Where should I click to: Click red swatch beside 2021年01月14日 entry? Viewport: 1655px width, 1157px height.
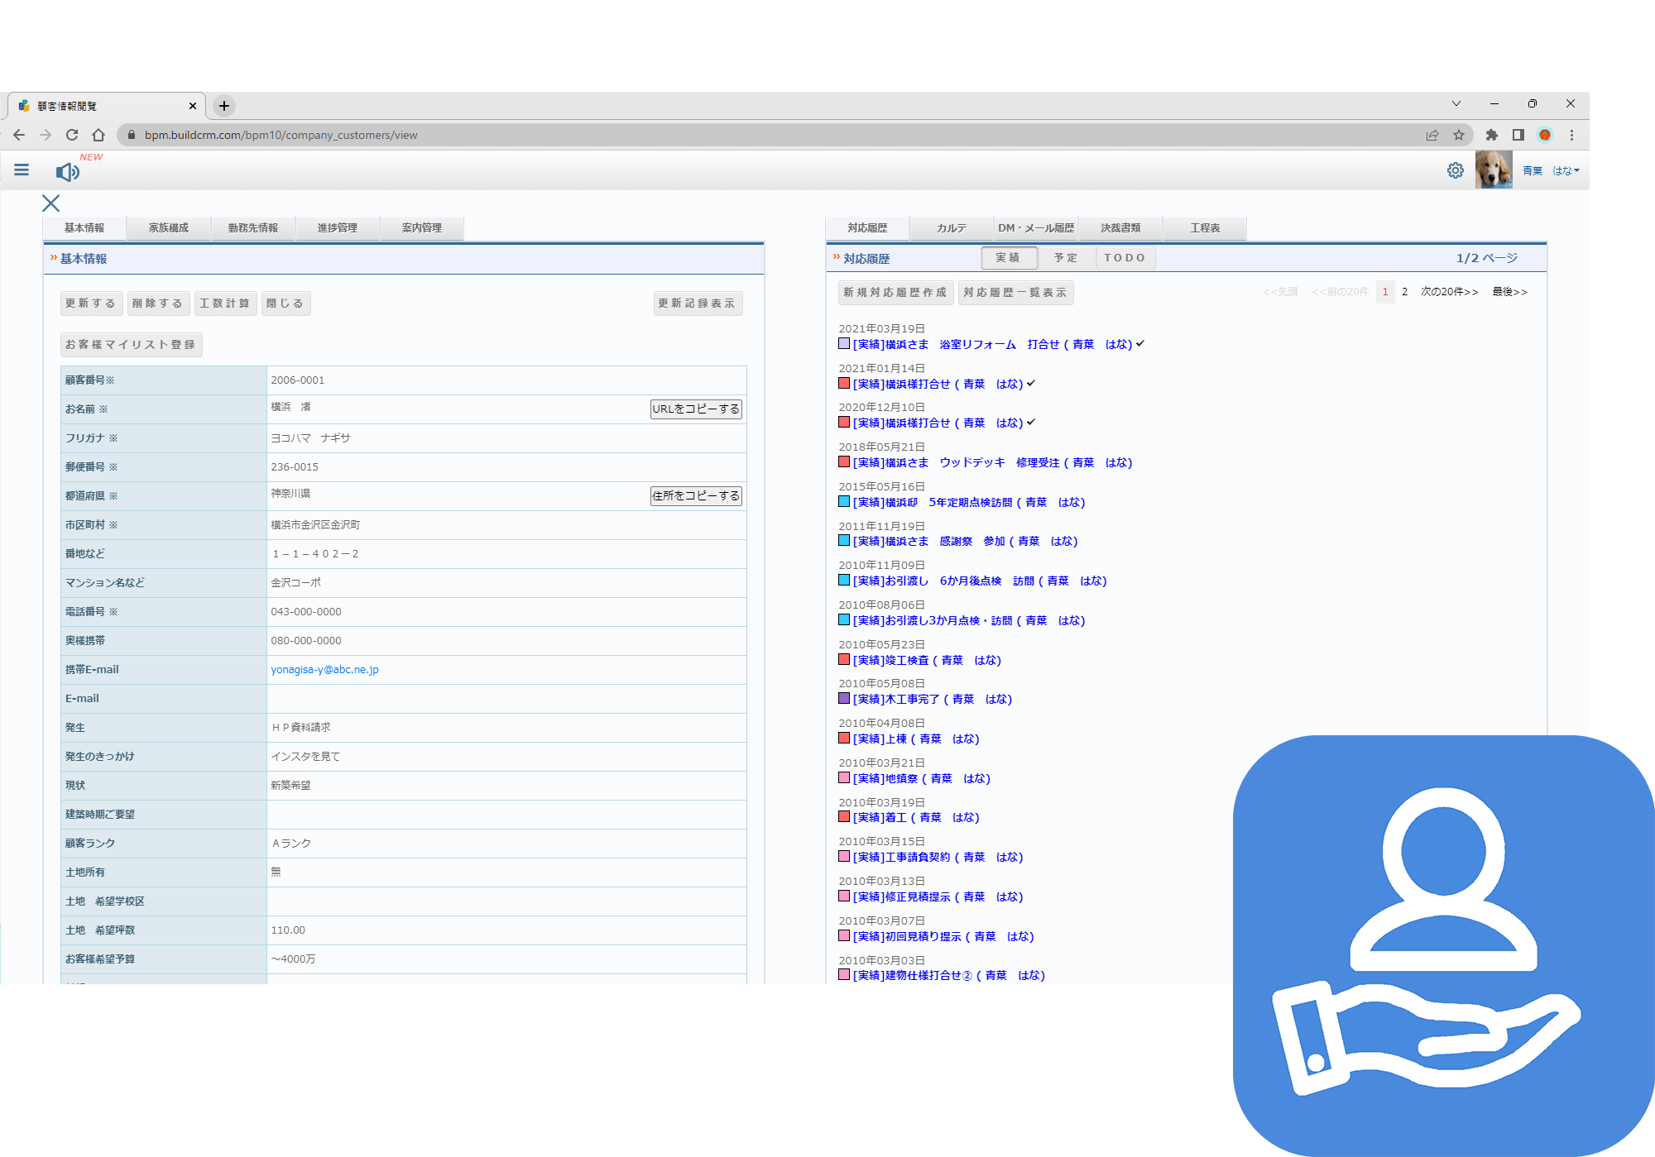click(x=844, y=384)
